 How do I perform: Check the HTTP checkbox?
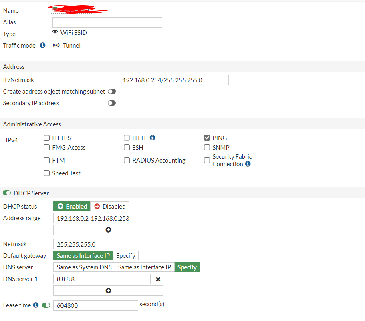tap(127, 138)
